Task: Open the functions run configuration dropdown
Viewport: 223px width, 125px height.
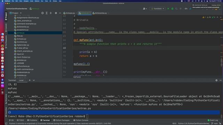Action: [157, 9]
